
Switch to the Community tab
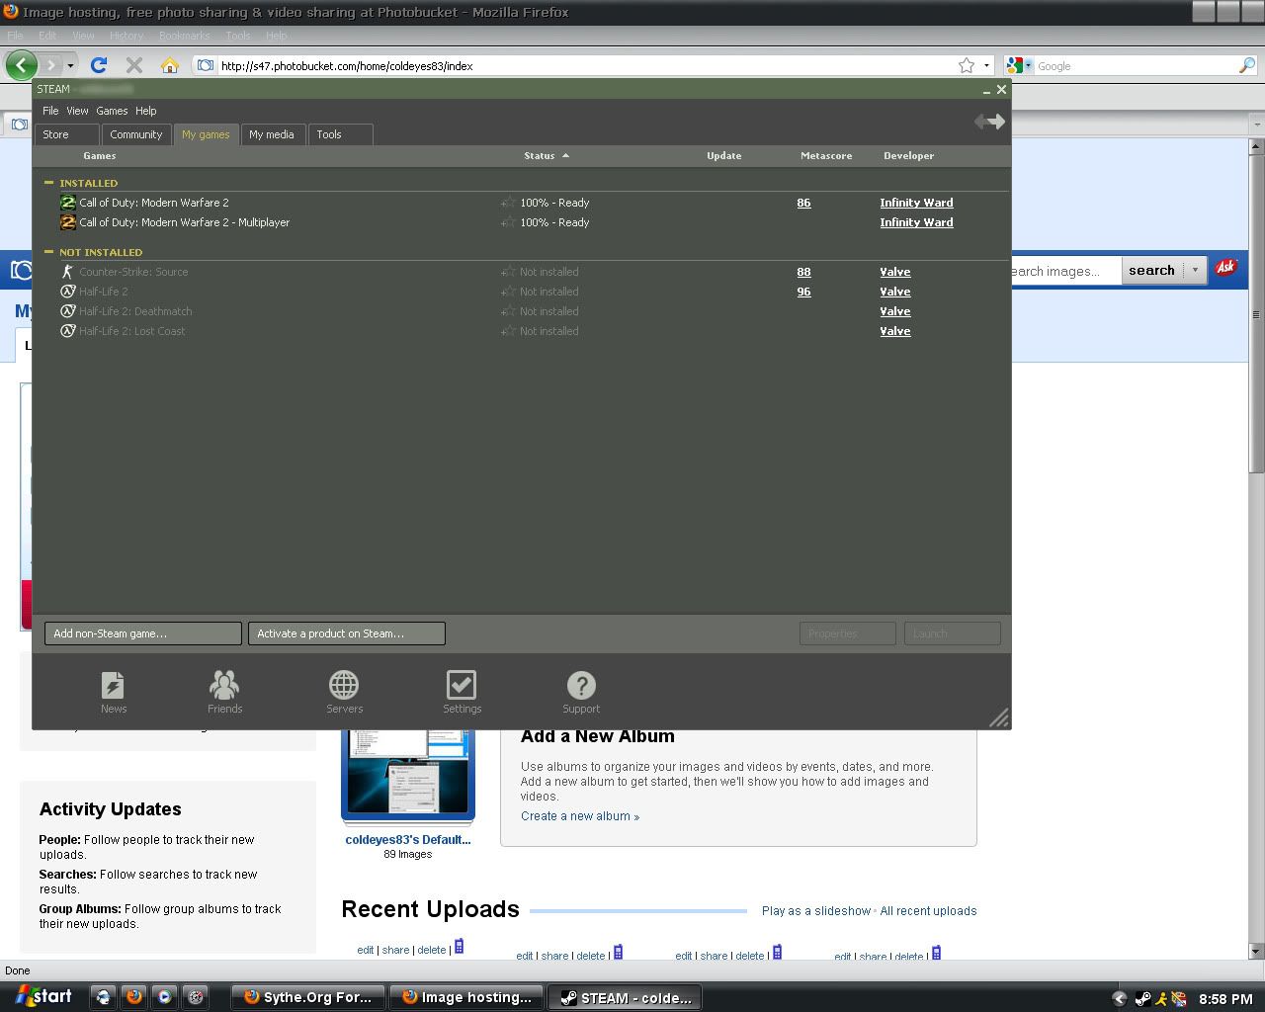pyautogui.click(x=136, y=134)
